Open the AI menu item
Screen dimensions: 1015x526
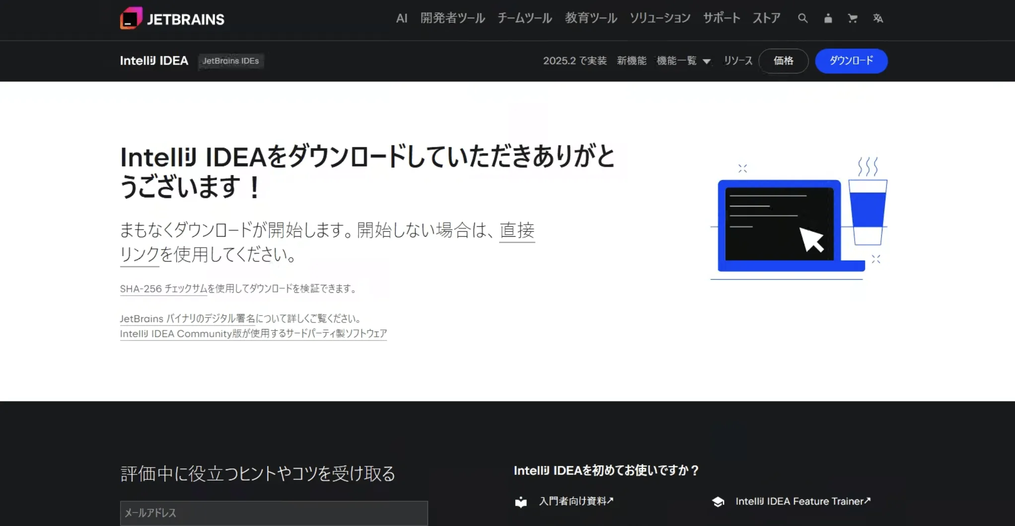(402, 18)
